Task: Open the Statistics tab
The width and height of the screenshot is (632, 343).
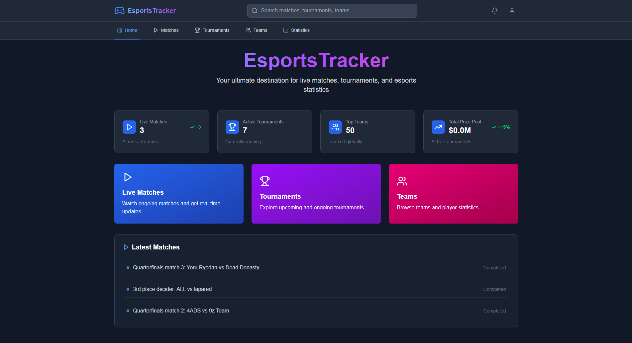Action: 296,30
